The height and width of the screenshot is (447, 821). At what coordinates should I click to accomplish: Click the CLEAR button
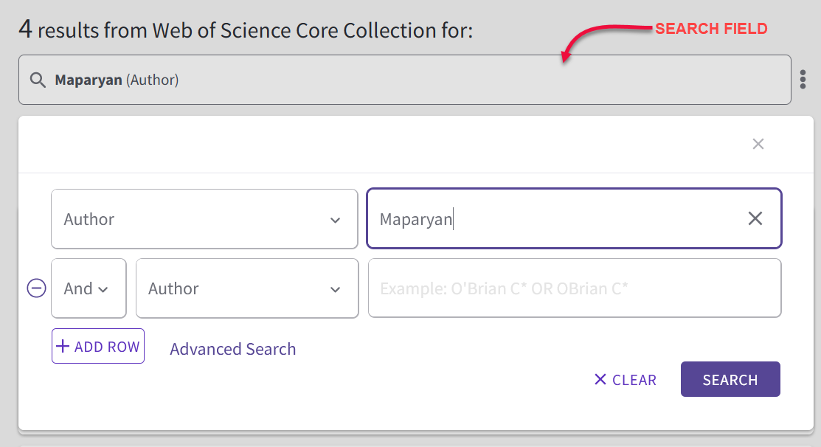626,379
